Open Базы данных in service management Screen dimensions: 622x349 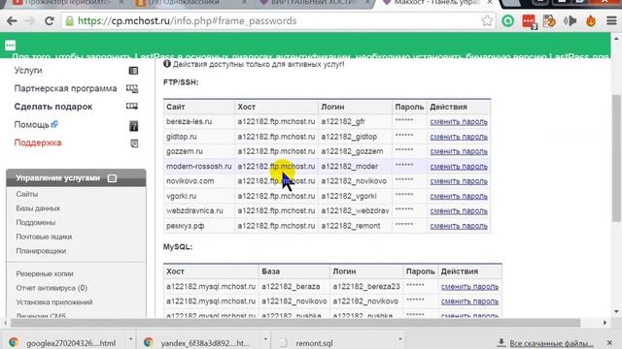tap(38, 208)
